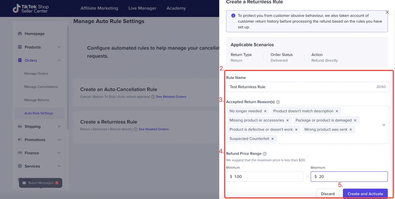Expand the Finance sidebar section
Image resolution: width=395 pixels, height=199 pixels.
(59, 153)
